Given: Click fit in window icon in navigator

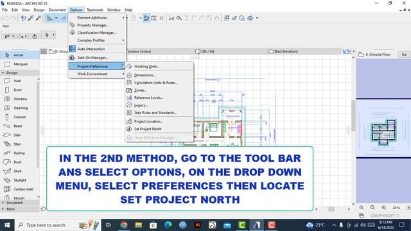Looking at the screenshot, I should point(372,208).
